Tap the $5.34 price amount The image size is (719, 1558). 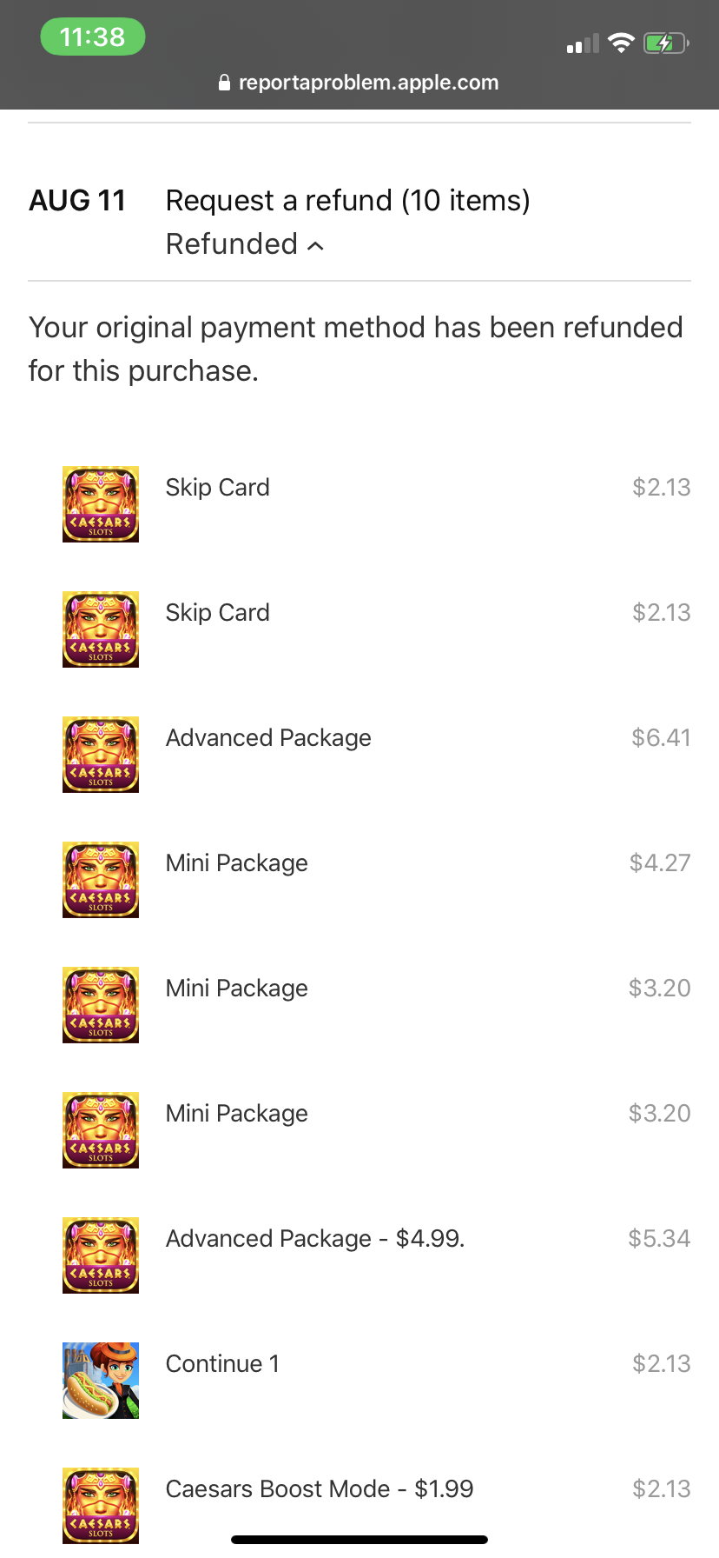click(659, 1238)
